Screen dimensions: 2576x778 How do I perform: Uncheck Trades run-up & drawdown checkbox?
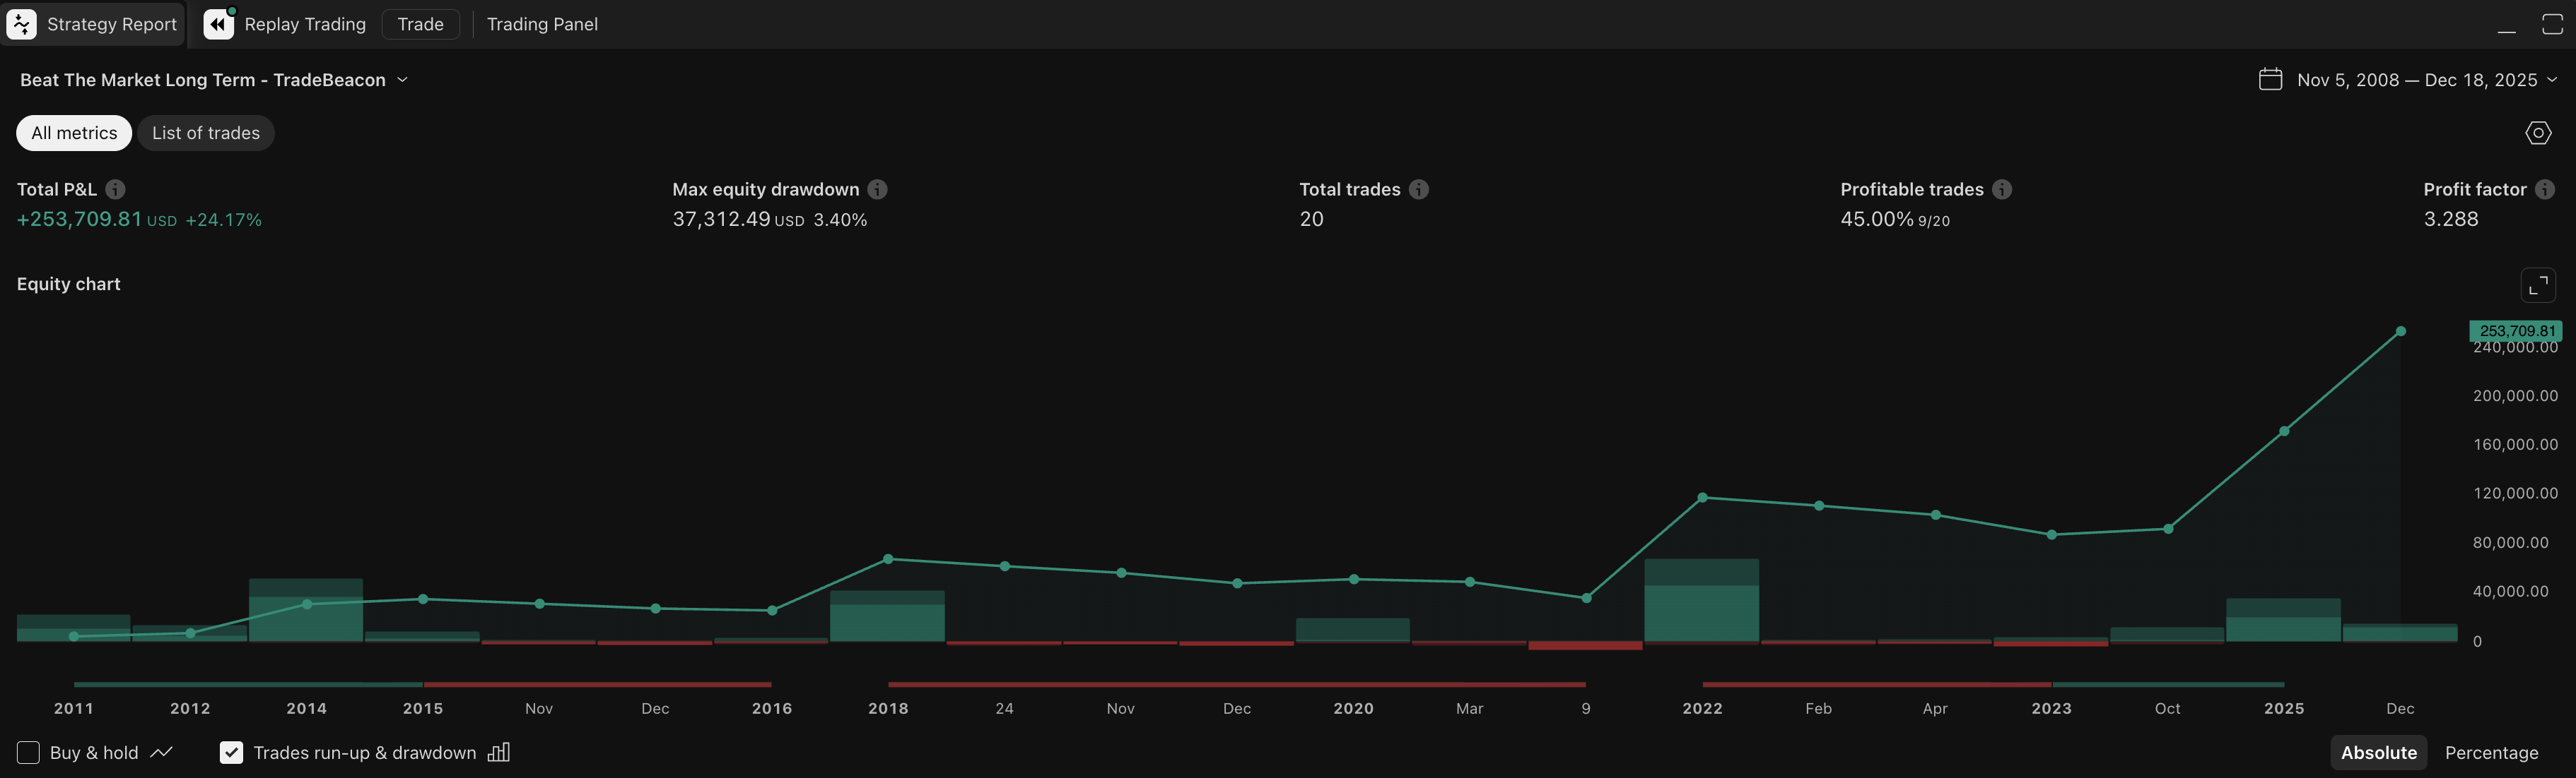[231, 752]
